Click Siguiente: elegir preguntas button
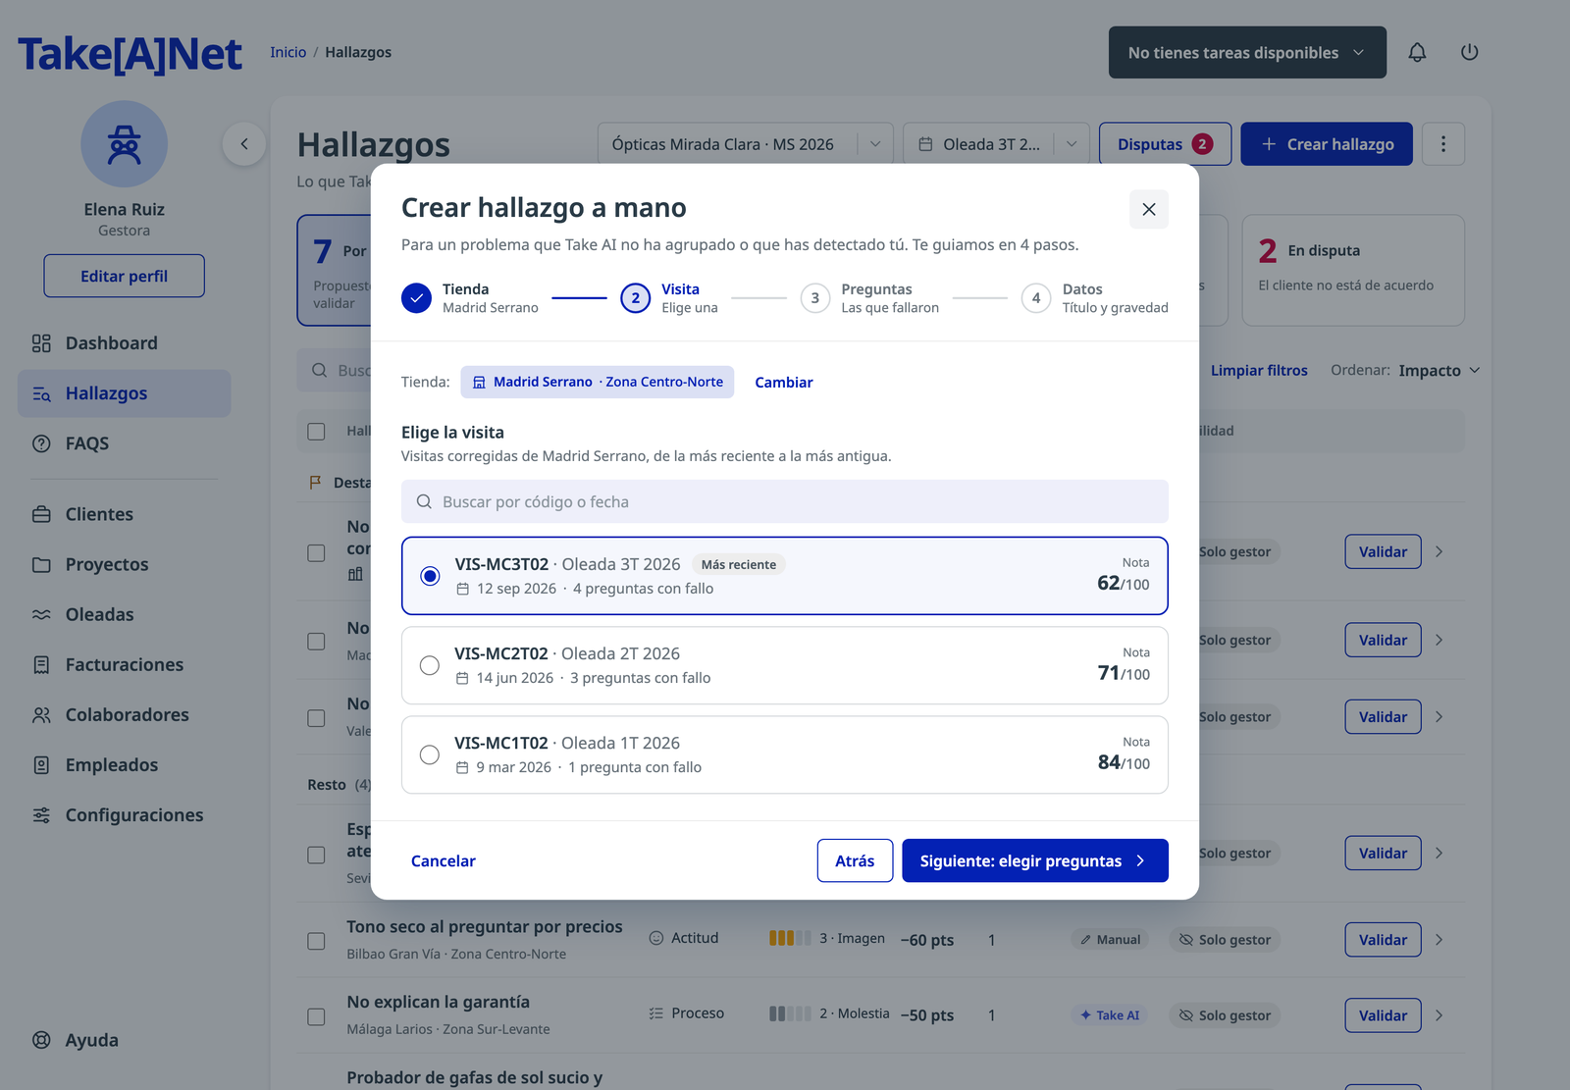 (1035, 860)
